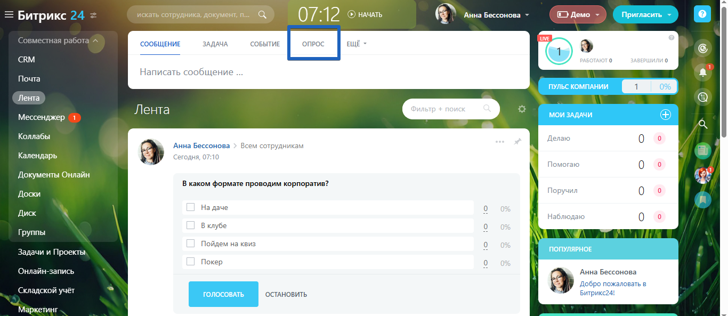Screen dimensions: 728x316
Task: Open the Пригласить dropdown arrow
Action: 669,15
